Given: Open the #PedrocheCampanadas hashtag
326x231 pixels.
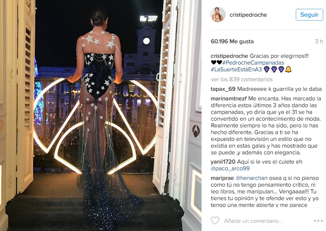Looking at the screenshot, I should pos(253,63).
